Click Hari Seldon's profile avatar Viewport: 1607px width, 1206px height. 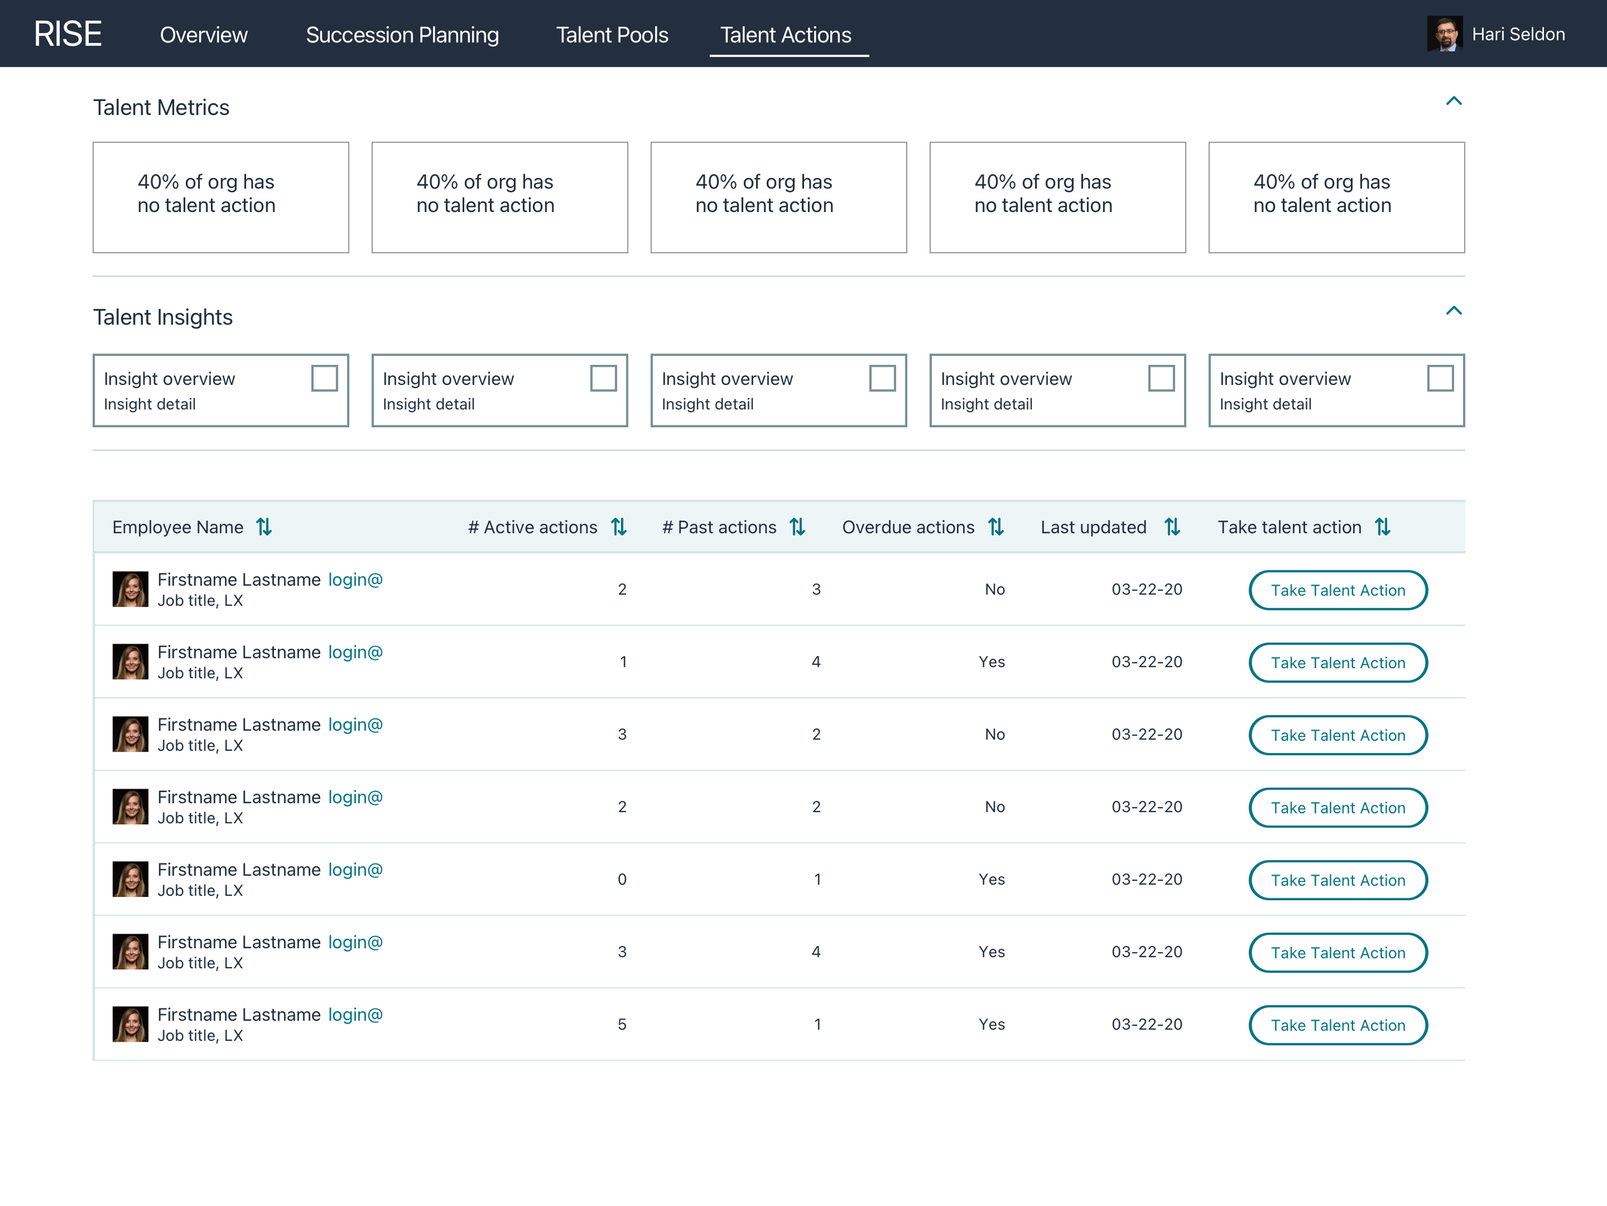pyautogui.click(x=1444, y=34)
